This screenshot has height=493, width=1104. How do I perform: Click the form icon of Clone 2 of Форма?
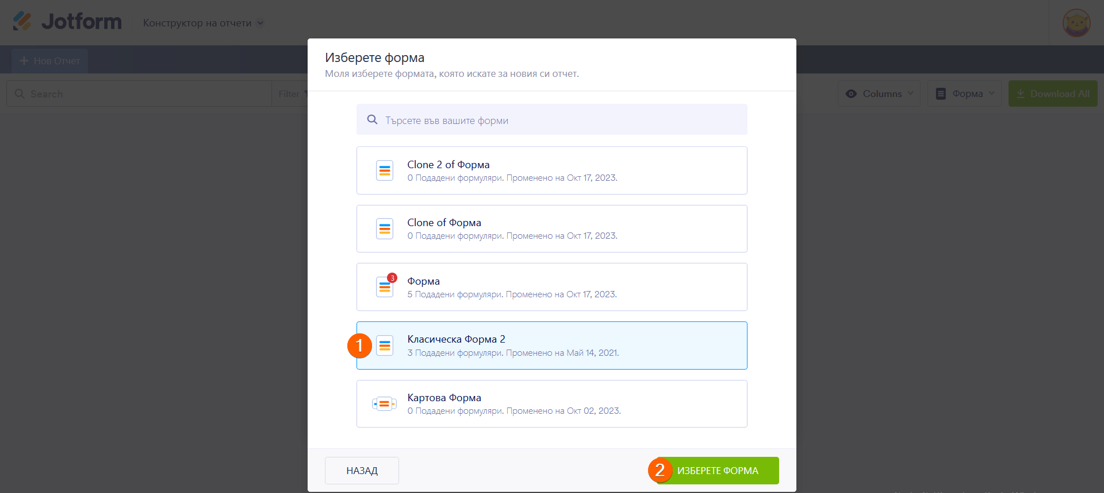(385, 170)
